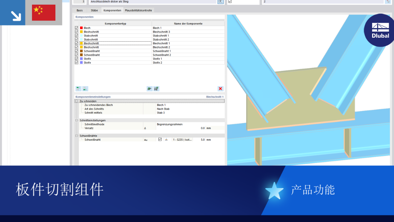This screenshot has height=222, width=394.
Task: Select the 'Blechschnitt 2' component name cell
Action: pyautogui.click(x=188, y=47)
